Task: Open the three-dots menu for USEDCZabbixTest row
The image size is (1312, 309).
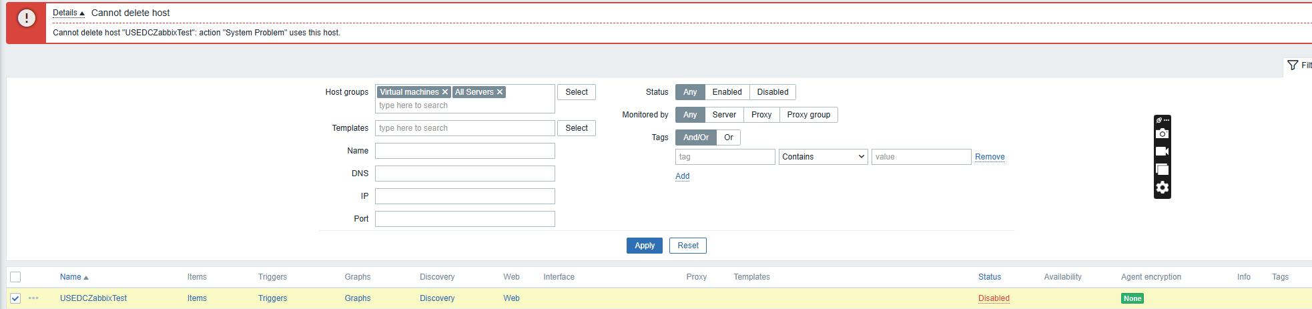Action: click(x=33, y=298)
